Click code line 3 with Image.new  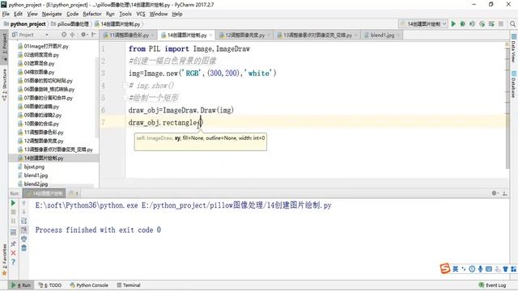click(x=202, y=73)
